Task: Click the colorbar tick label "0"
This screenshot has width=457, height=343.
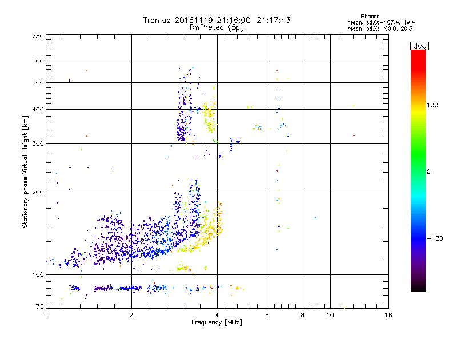Action: (428, 172)
